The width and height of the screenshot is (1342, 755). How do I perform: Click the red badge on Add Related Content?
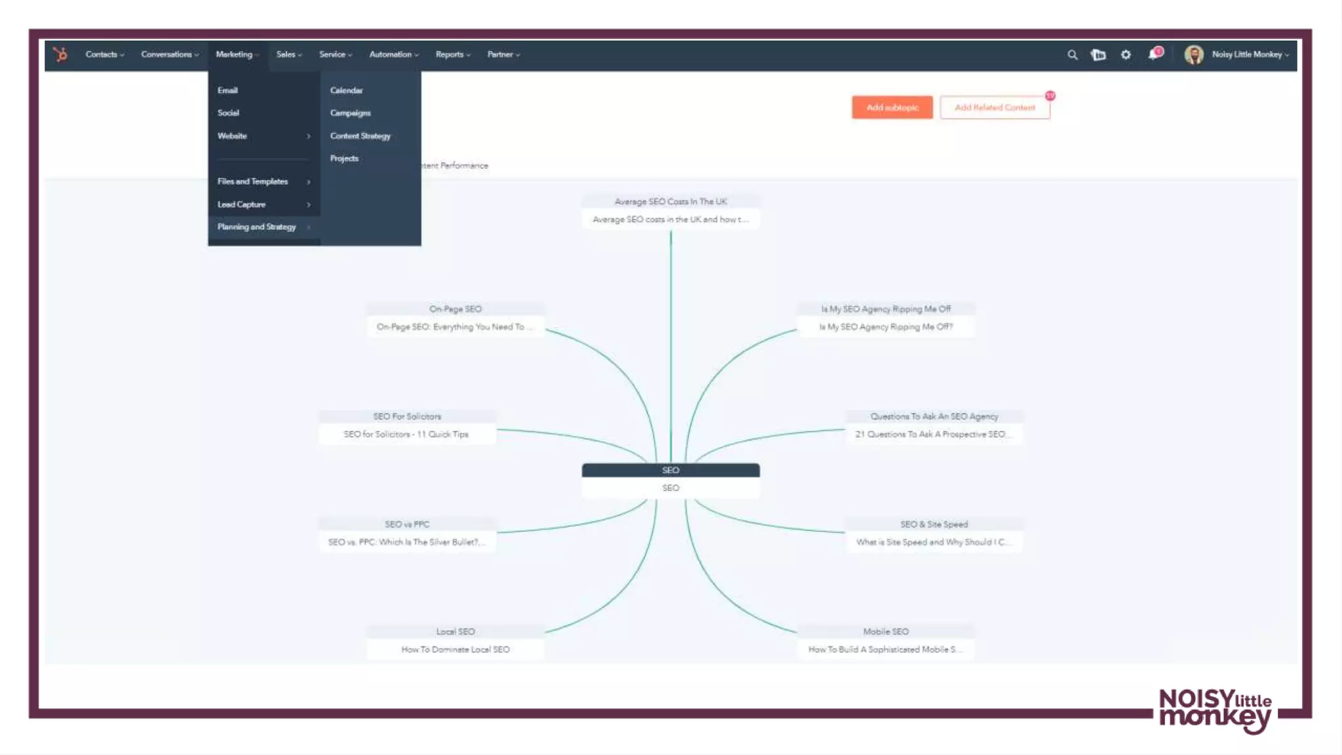coord(1050,96)
